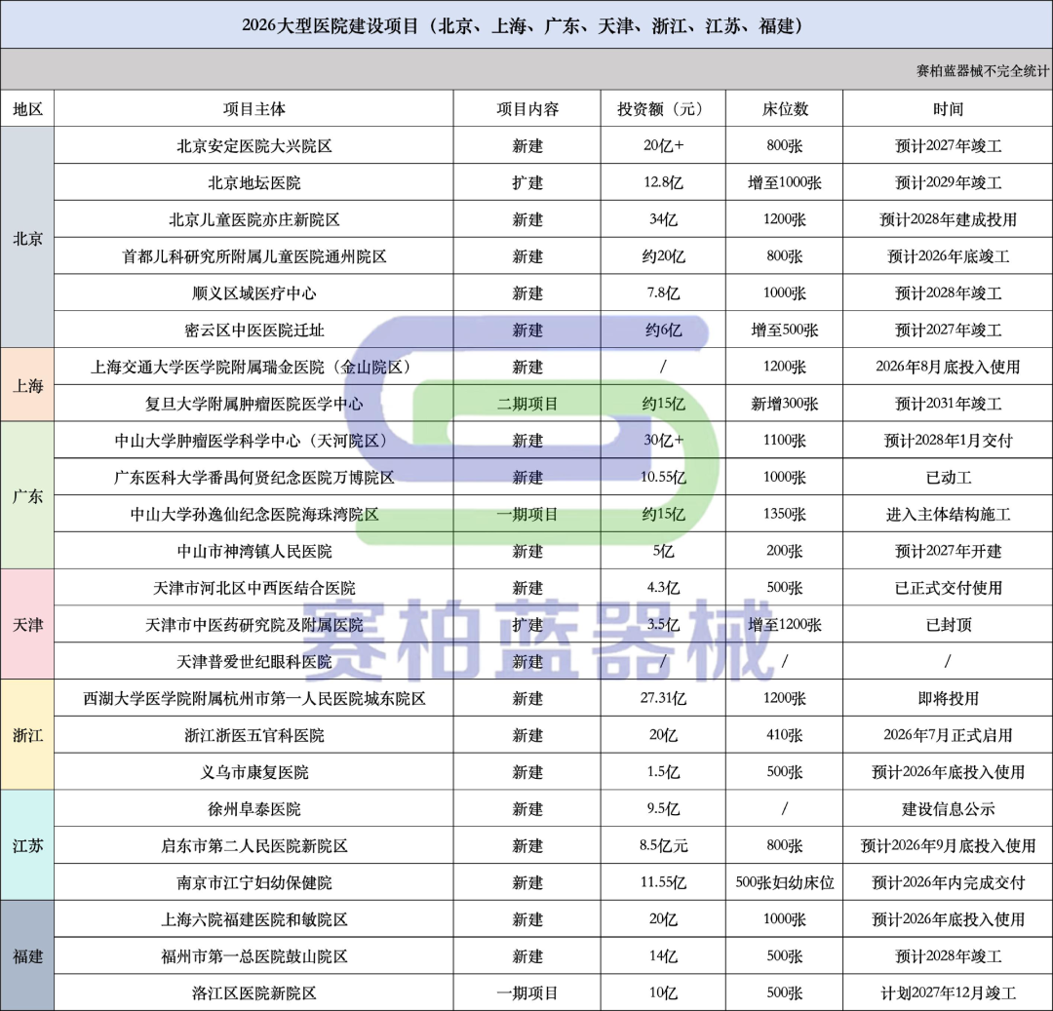
Task: Select the '11.55亿' investment value
Action: click(663, 882)
